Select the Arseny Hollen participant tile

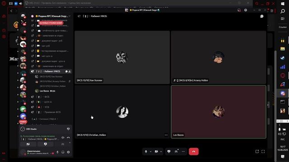(x=219, y=57)
